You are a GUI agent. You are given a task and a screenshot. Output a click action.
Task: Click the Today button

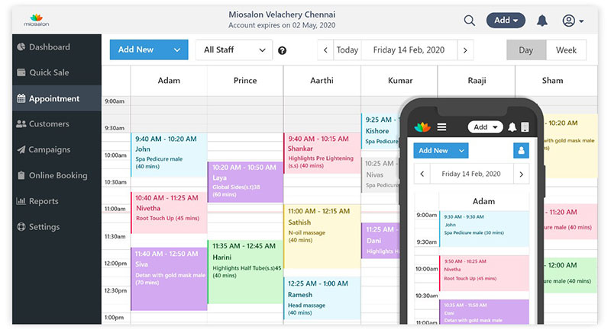coord(348,50)
